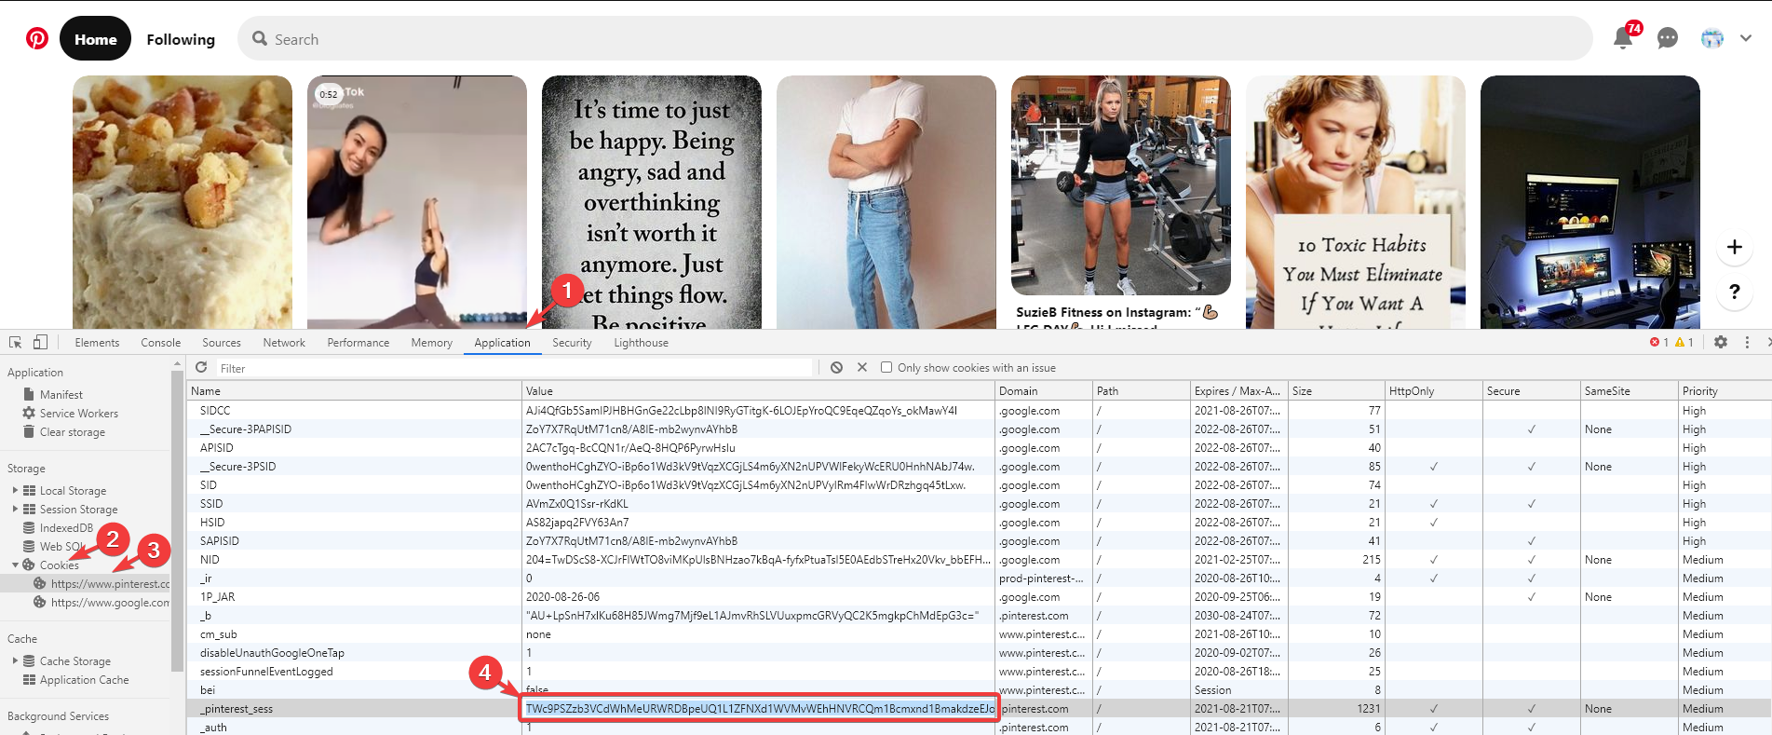Open Service Workers in the sidebar
The height and width of the screenshot is (735, 1772).
click(x=78, y=414)
